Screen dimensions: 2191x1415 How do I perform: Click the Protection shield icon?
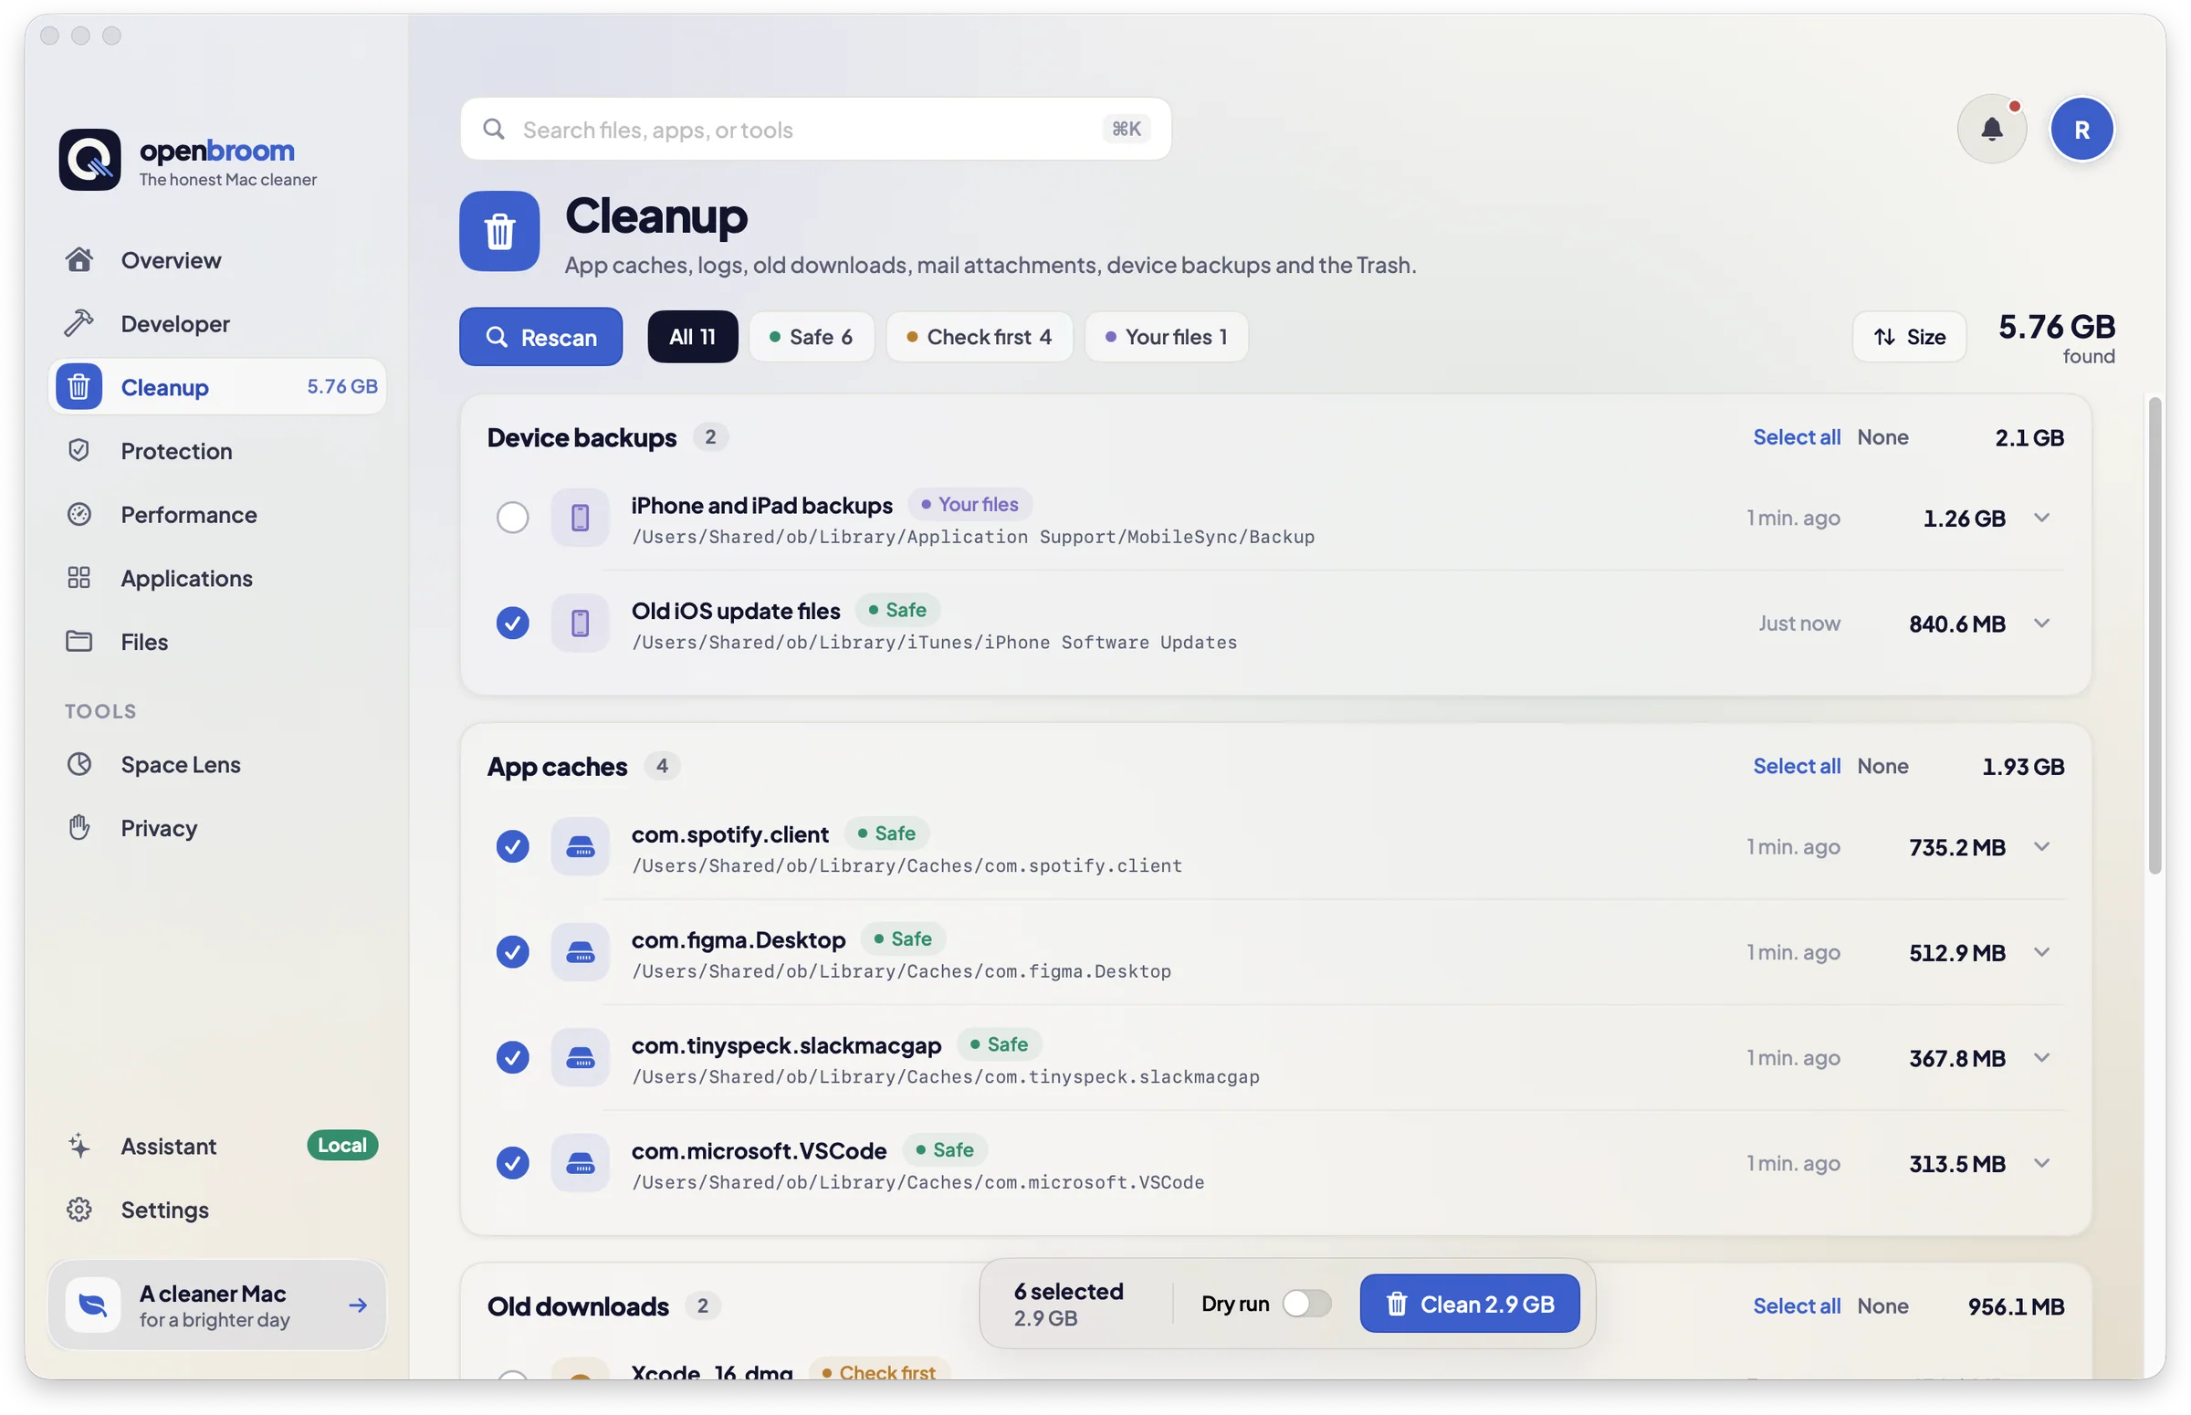point(79,450)
